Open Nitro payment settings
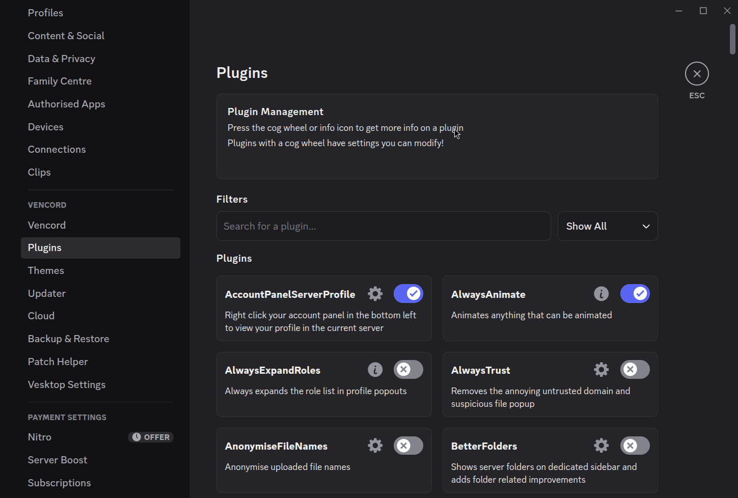This screenshot has width=738, height=498. point(100,437)
